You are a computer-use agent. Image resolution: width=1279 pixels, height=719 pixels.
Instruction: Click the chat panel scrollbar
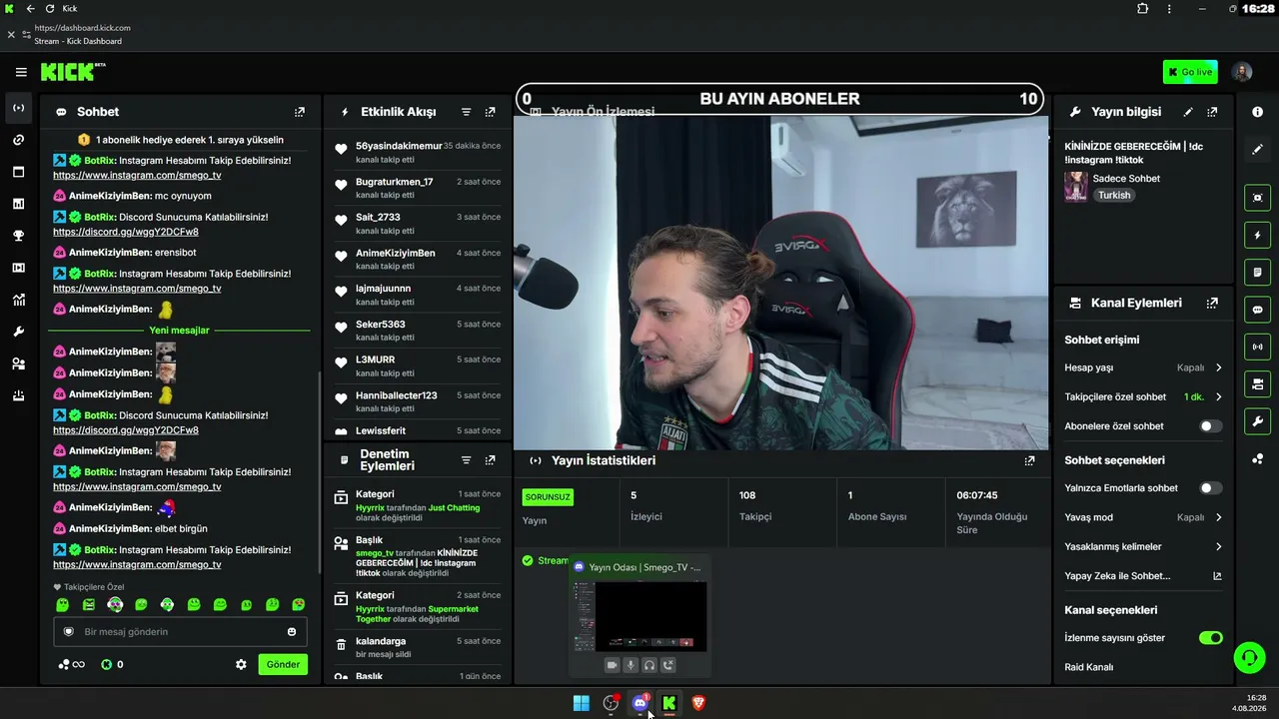tap(319, 474)
